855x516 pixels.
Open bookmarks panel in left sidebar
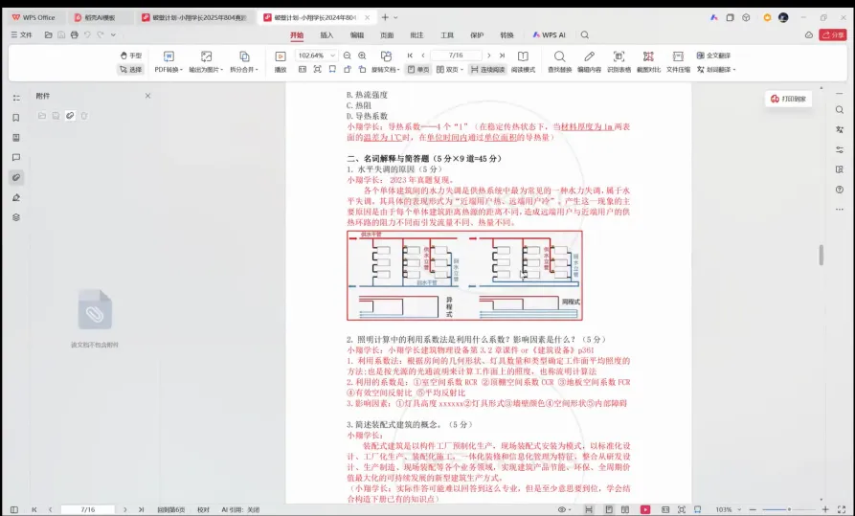coord(16,118)
